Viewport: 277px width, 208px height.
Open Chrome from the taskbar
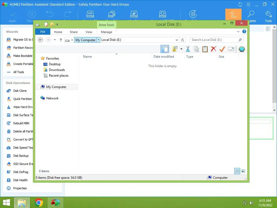tap(39, 203)
